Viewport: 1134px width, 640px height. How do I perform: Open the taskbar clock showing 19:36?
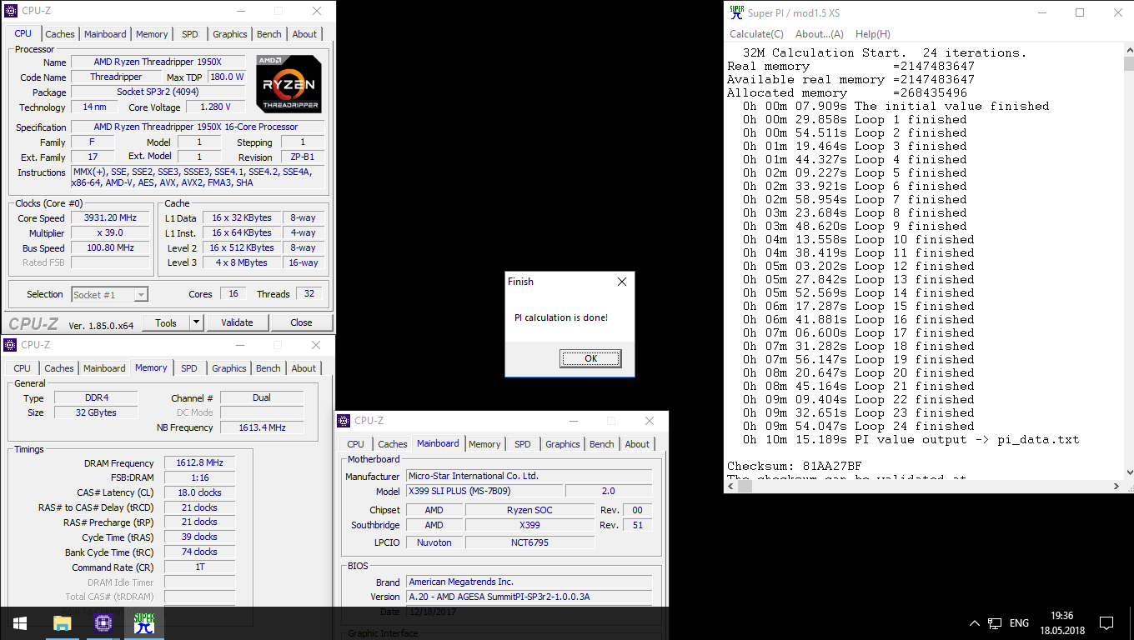point(1062,623)
